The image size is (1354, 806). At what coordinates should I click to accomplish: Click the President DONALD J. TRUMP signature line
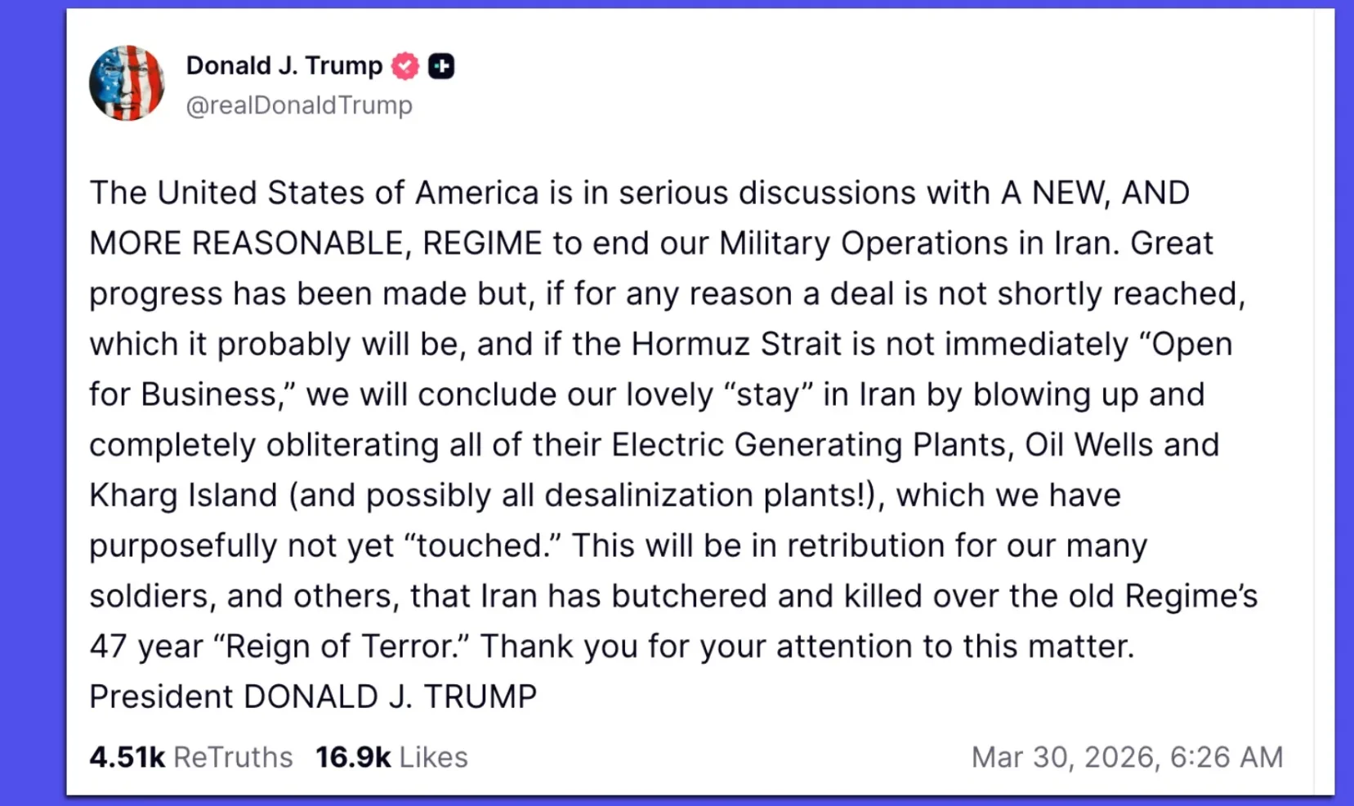coord(313,697)
